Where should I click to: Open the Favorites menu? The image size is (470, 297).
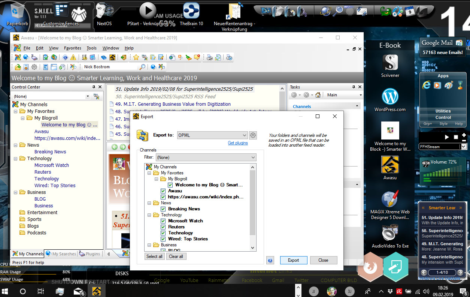coord(72,48)
